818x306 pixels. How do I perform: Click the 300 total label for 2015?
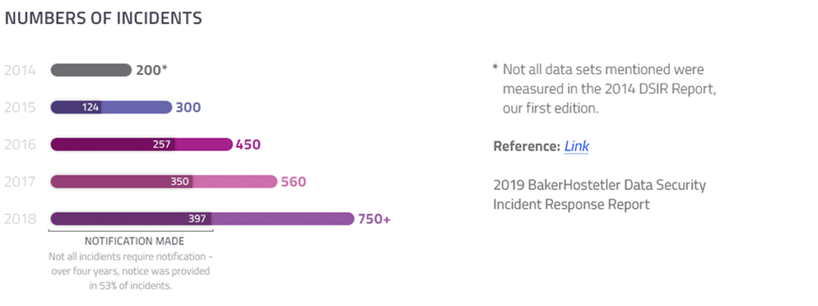click(x=188, y=108)
